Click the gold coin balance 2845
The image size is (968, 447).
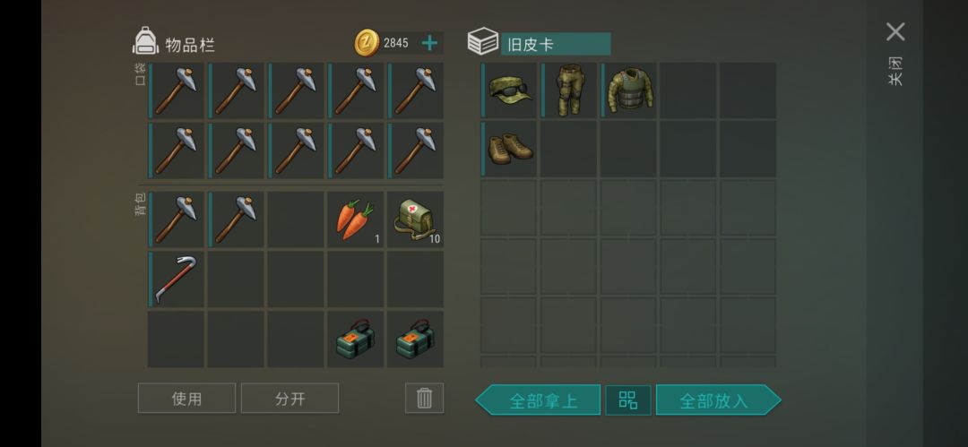pyautogui.click(x=396, y=43)
